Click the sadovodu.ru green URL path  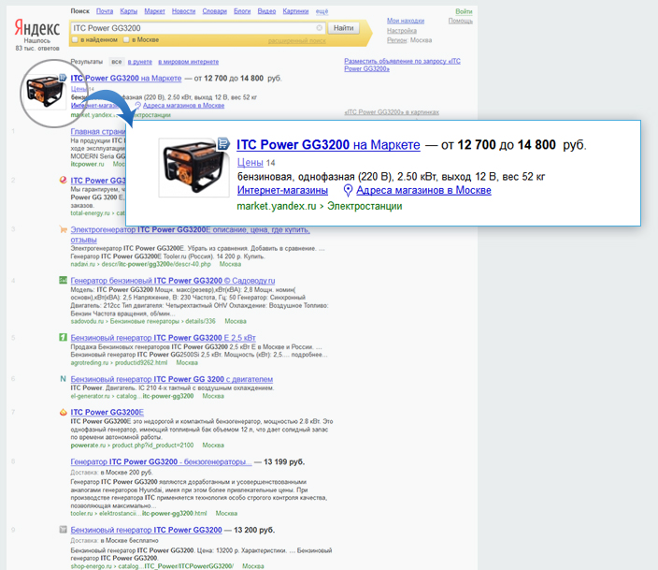[143, 321]
